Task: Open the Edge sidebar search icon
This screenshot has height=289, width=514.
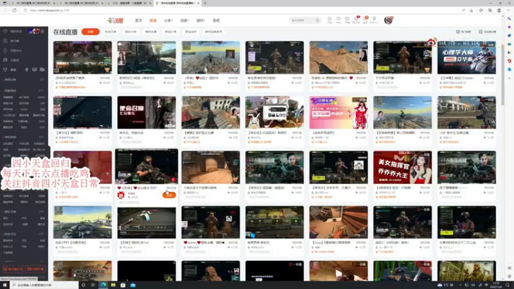Action: pos(510,19)
